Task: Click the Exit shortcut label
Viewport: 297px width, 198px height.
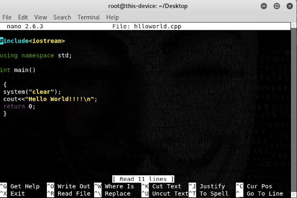Action: click(x=18, y=194)
